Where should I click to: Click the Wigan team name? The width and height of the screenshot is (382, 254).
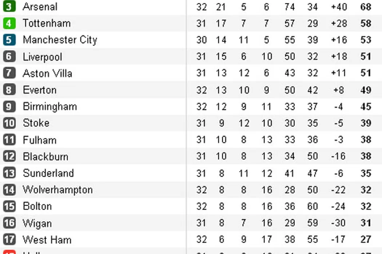[x=37, y=223]
